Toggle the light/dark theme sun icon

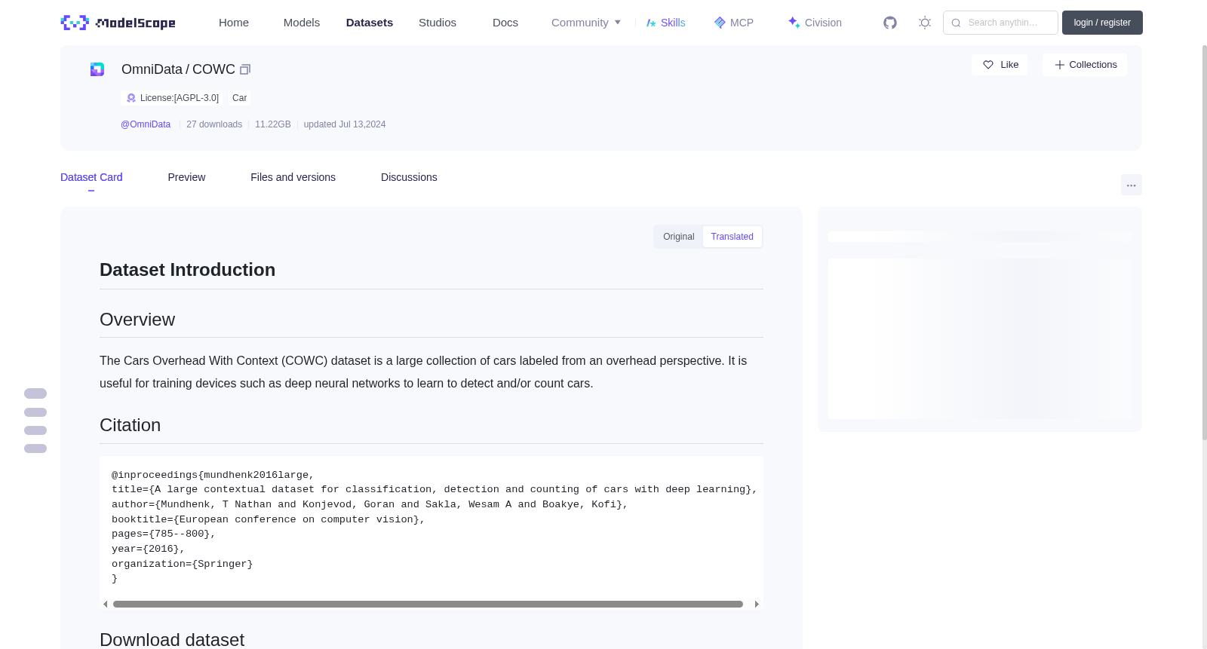[x=925, y=23]
